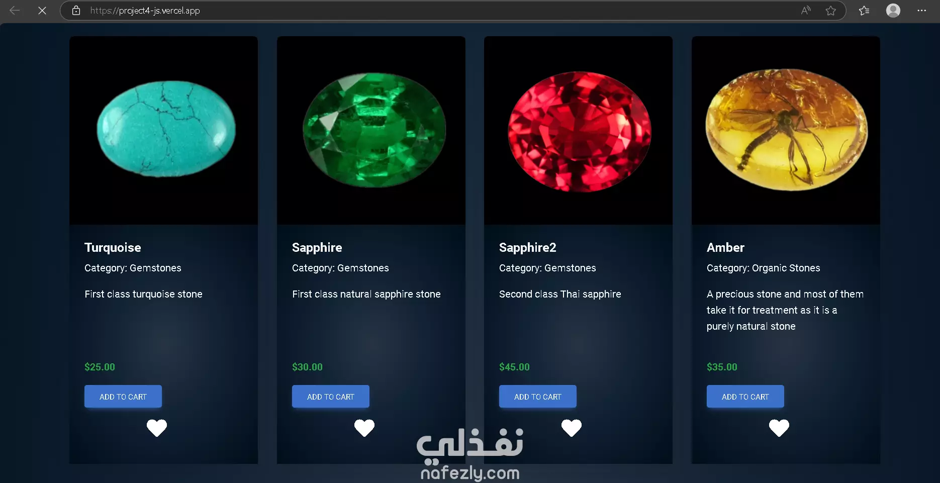Like Sapphire2 using its heart icon
940x483 pixels.
[572, 428]
